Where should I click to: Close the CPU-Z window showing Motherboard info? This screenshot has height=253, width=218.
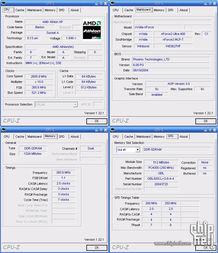point(214,3)
